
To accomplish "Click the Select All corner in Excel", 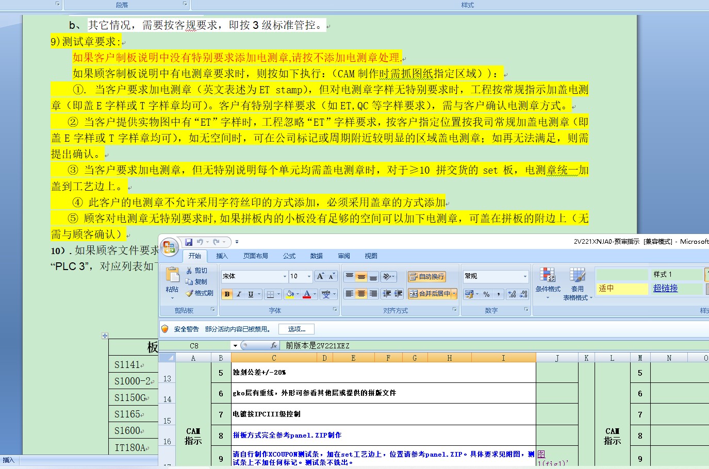I will (x=167, y=358).
